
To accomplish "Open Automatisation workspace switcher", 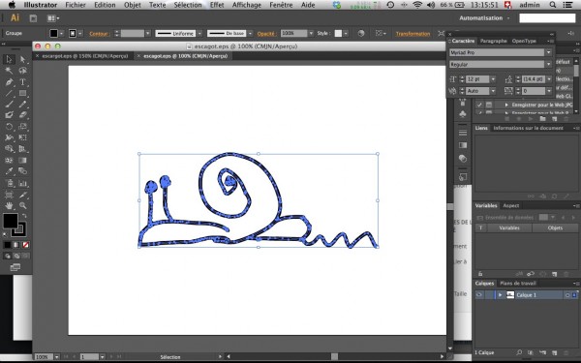I will 484,17.
